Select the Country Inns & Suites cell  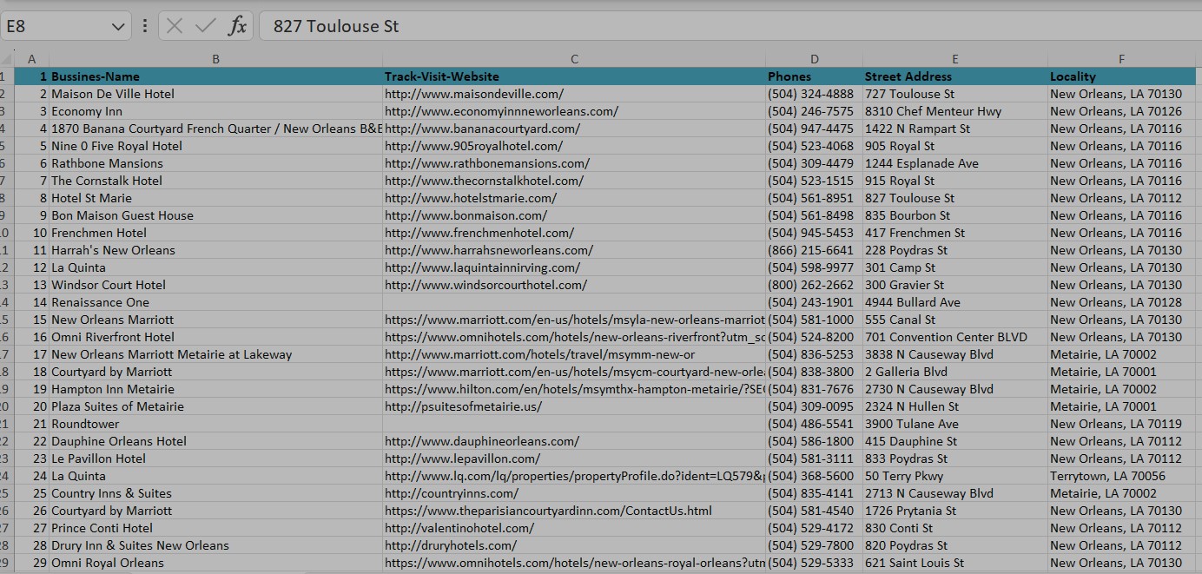[x=216, y=493]
